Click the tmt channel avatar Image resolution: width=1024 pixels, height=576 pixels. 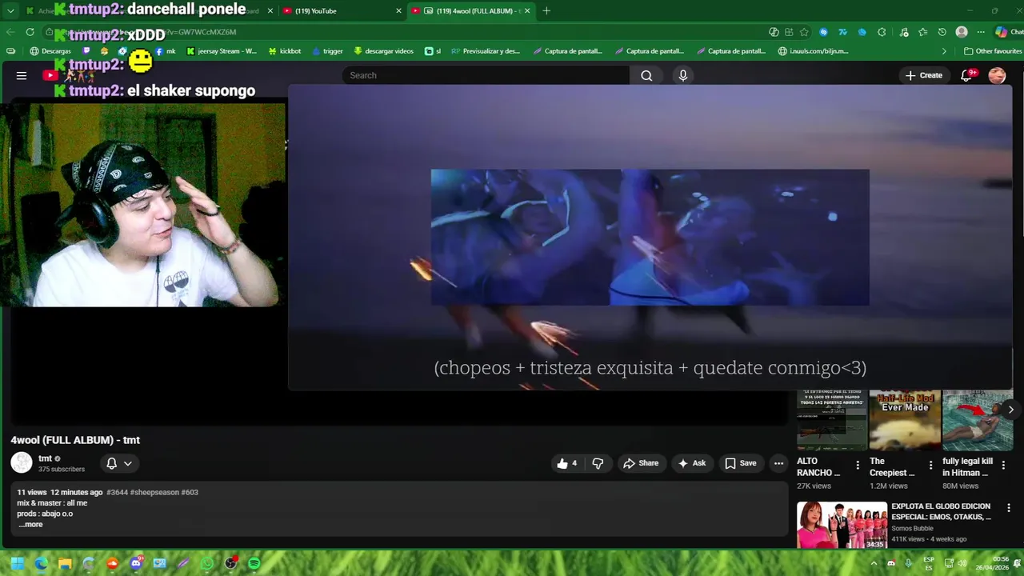point(22,463)
